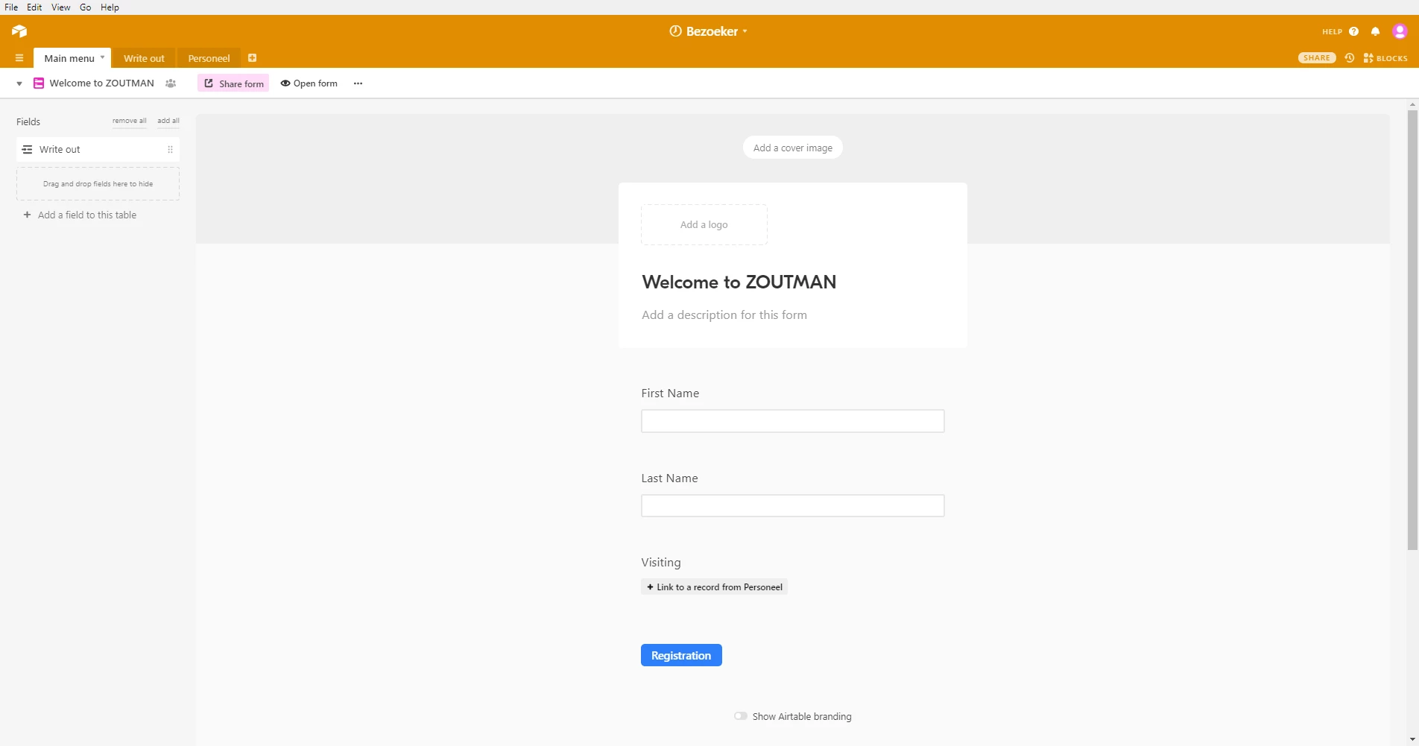Toggle Show Airtable branding switch
Screen dimensions: 1419x746
click(741, 716)
